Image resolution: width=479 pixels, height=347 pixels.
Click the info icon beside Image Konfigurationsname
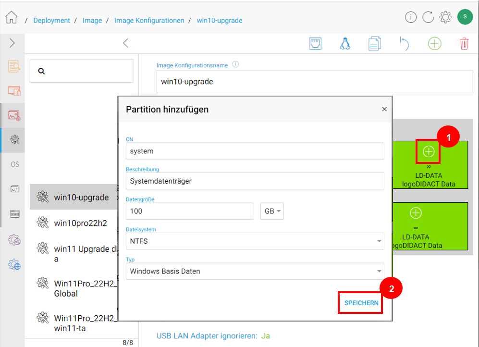click(x=235, y=64)
